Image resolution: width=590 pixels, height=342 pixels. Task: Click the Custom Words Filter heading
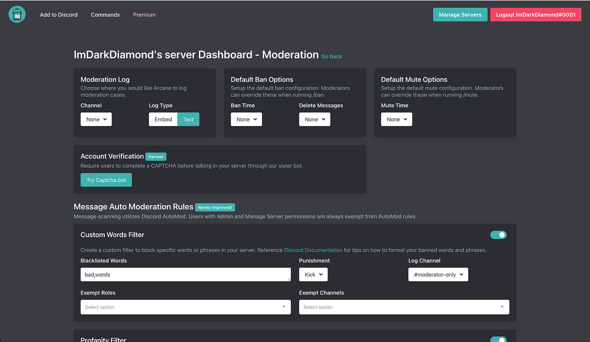point(113,235)
